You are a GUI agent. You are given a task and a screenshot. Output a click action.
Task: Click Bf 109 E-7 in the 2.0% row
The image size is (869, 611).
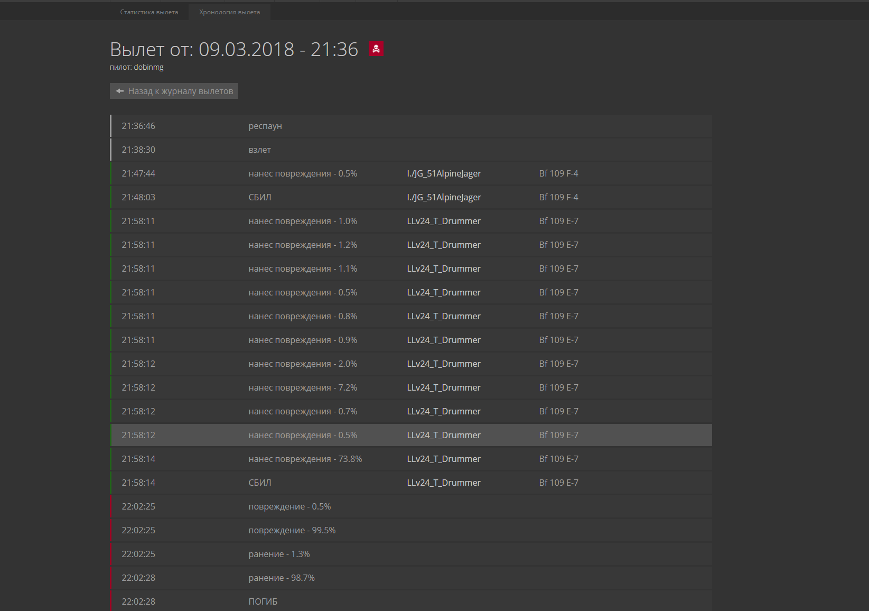(558, 364)
